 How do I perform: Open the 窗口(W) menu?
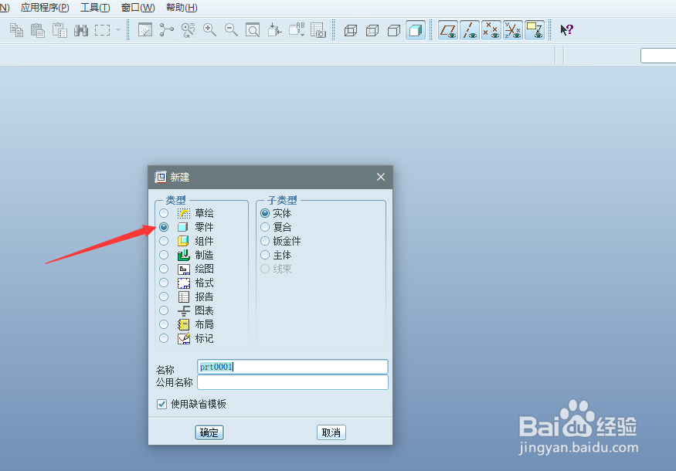click(138, 8)
